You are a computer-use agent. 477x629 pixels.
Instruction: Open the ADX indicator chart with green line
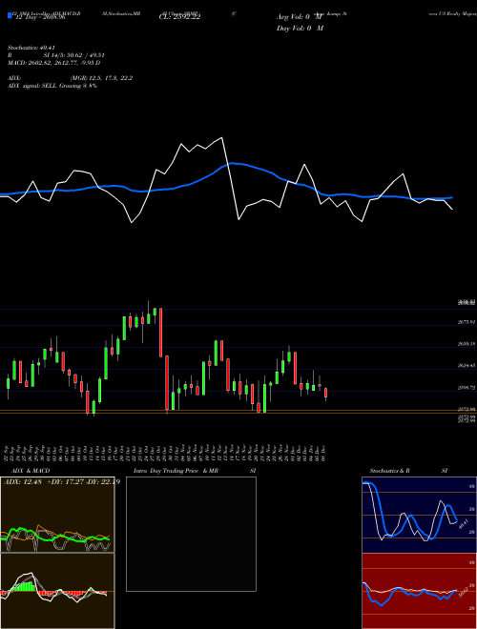pos(57,515)
